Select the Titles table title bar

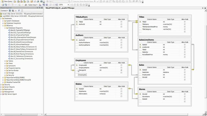pyautogui.click(x=165, y=17)
